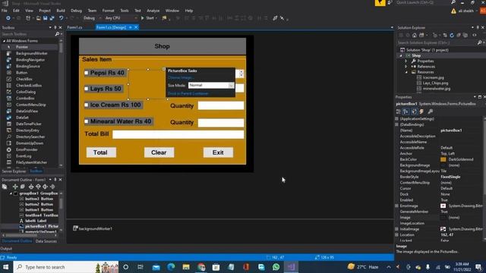This screenshot has width=486, height=273.
Task: Collapse the Shop project node
Action: point(401,55)
